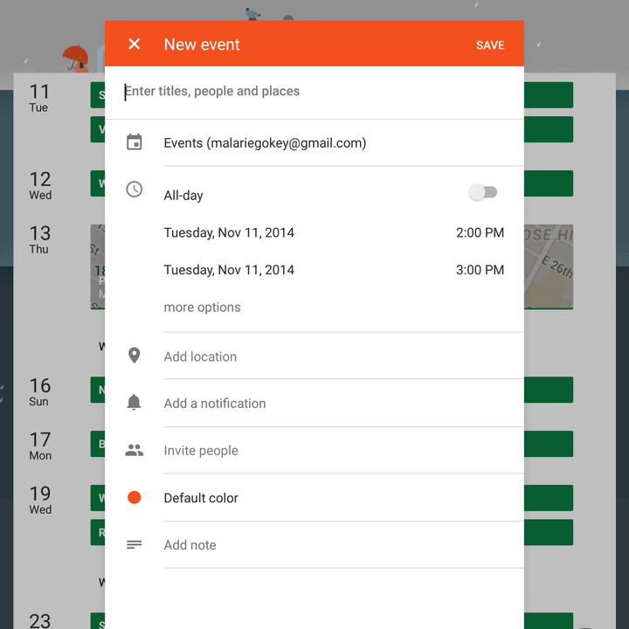Change the 2:00 PM start time

480,232
